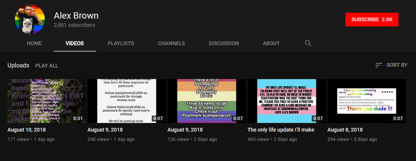Screen dimensions: 416x161
Task: Click the '465 views • 2 days ago' text
Action: (x=272, y=139)
